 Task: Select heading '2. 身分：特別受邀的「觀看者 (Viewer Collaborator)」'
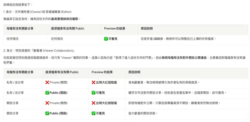click(x=39, y=51)
